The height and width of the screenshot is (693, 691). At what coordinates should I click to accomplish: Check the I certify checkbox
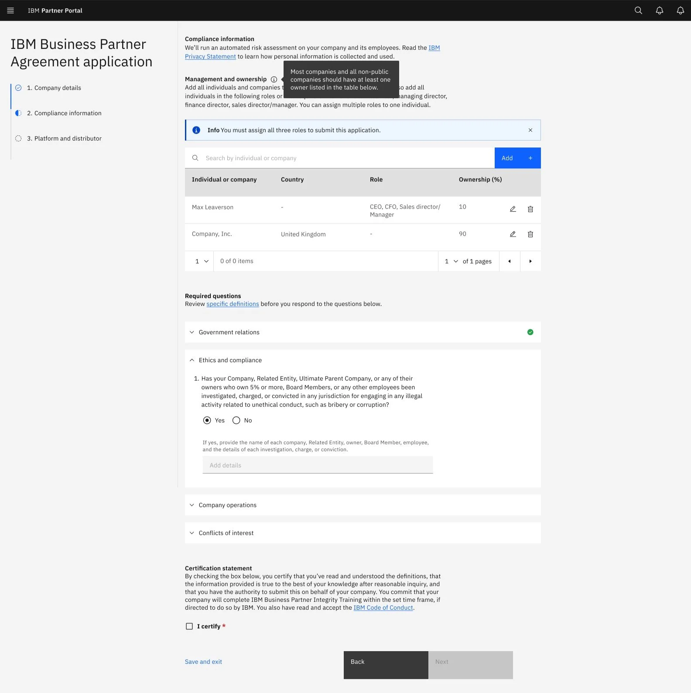click(189, 626)
